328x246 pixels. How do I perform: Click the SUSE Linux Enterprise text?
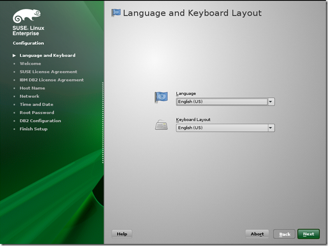click(28, 31)
